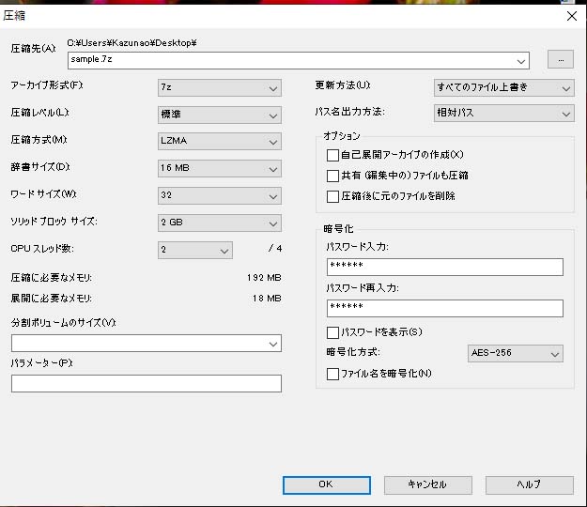Click the parameters text field
Viewport: 587px width, 507px height.
pyautogui.click(x=146, y=383)
